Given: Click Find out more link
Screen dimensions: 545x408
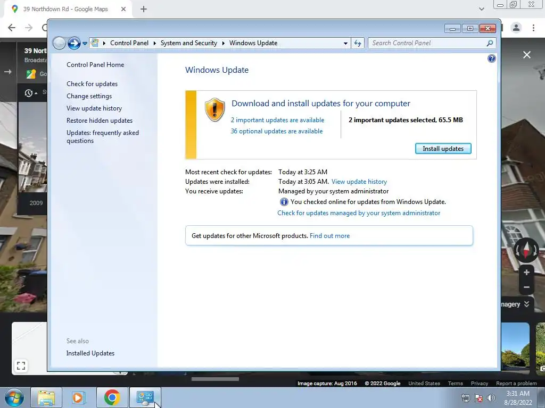Looking at the screenshot, I should tap(329, 236).
